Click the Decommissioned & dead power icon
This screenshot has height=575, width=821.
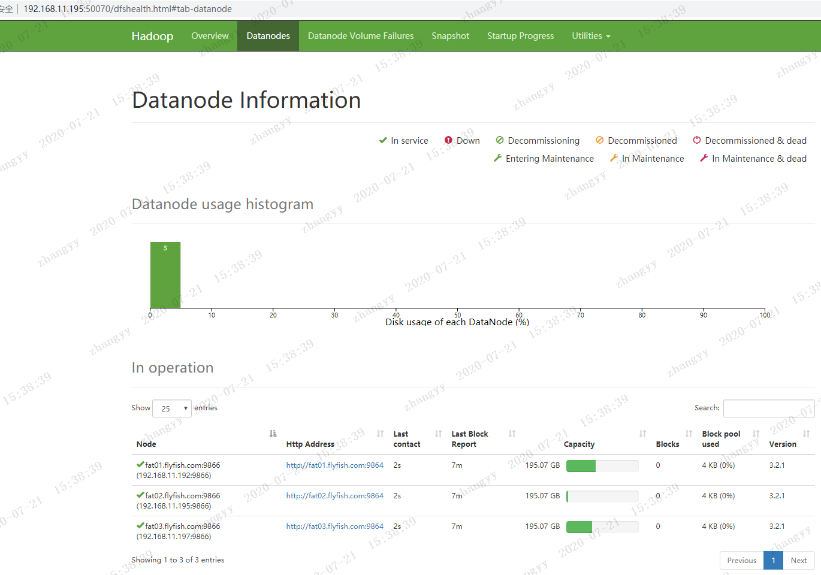point(697,140)
